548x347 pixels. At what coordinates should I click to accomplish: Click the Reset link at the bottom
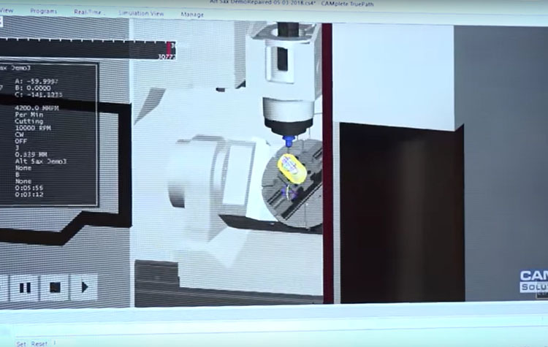tap(39, 343)
